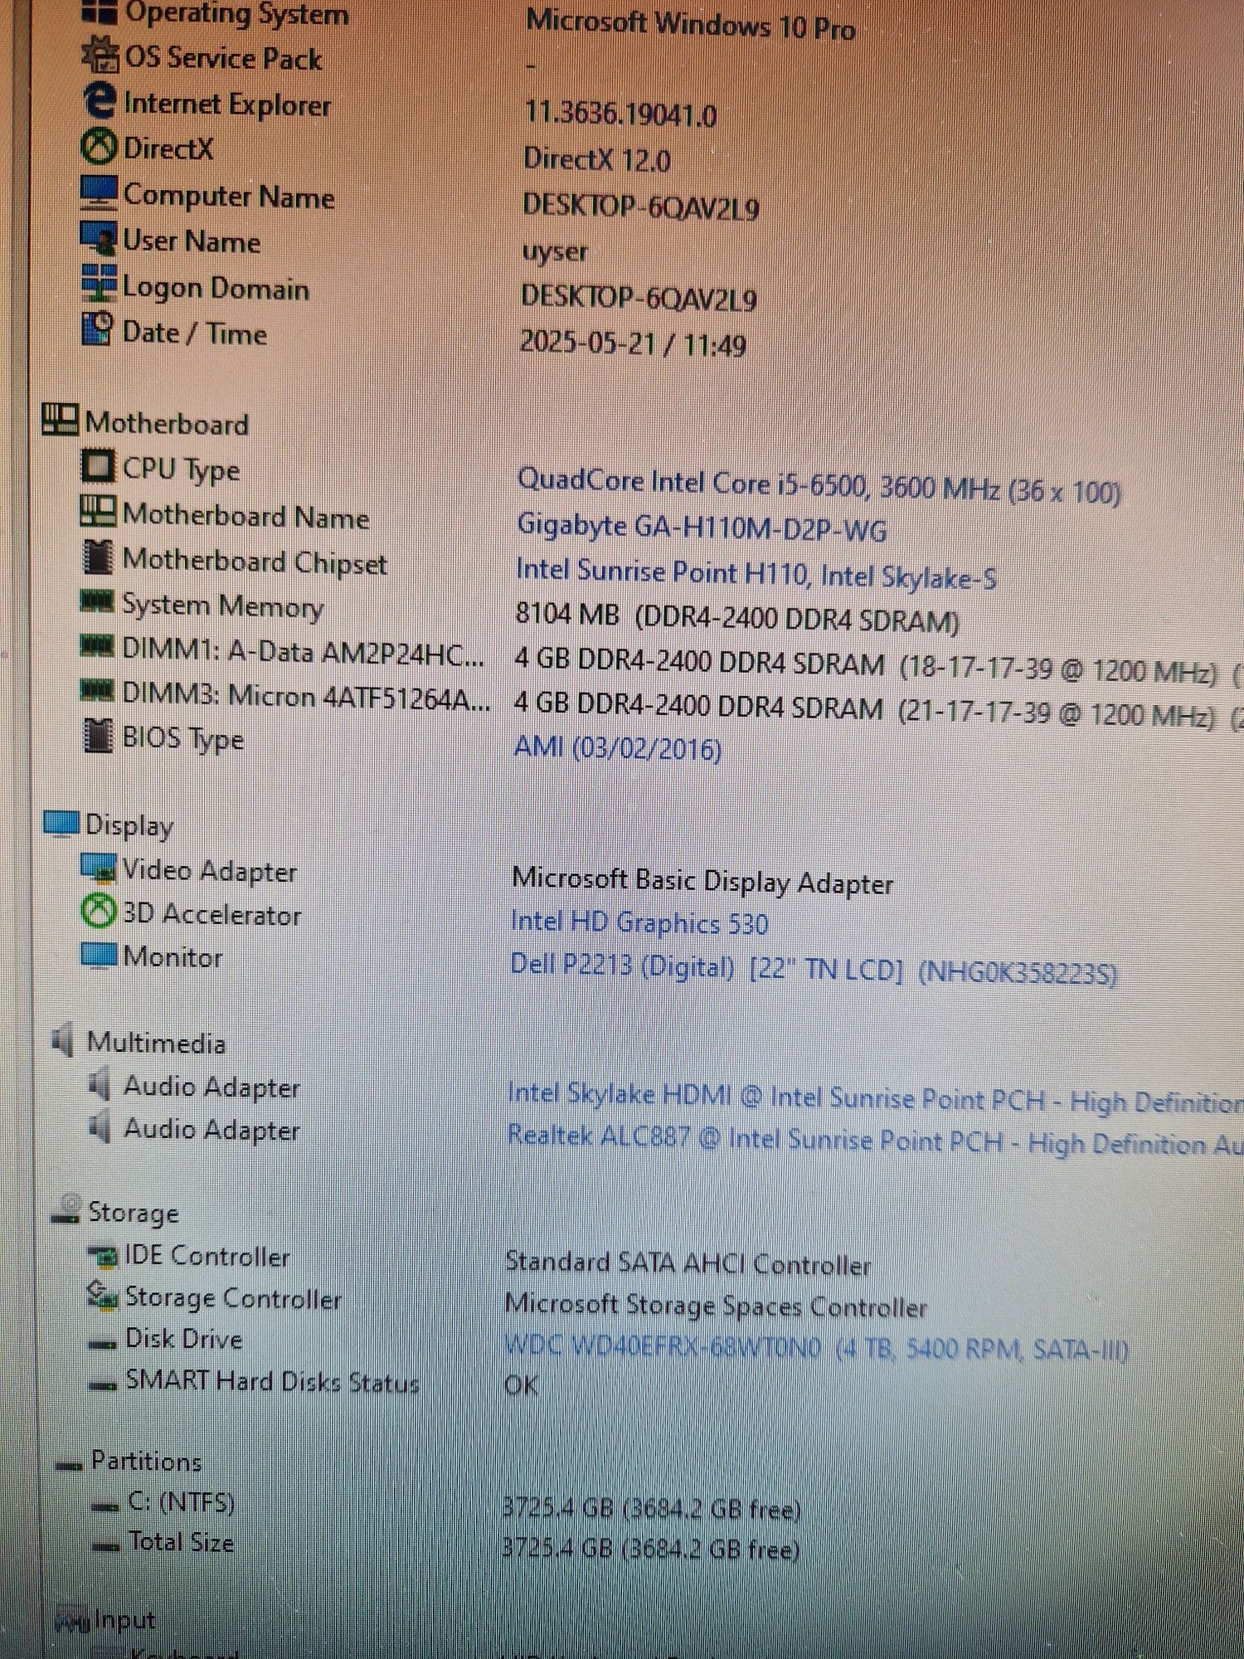
Task: Click the Monitor row icon
Action: coord(100,955)
